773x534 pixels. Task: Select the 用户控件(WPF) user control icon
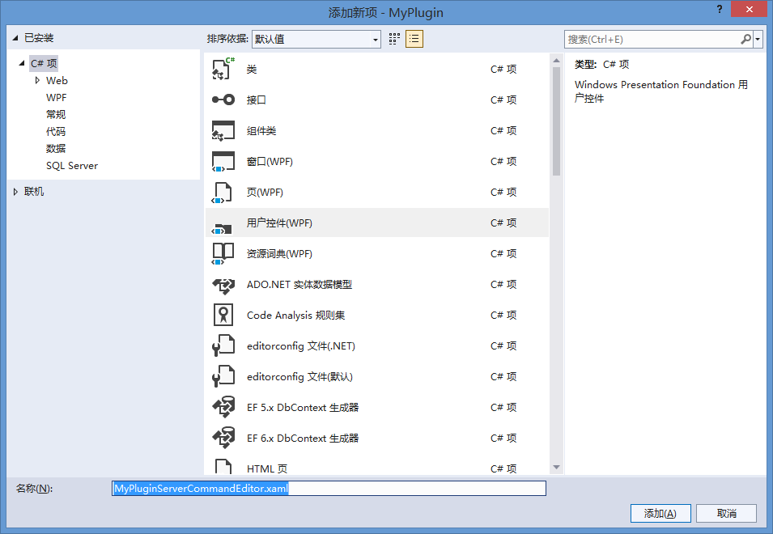[221, 229]
